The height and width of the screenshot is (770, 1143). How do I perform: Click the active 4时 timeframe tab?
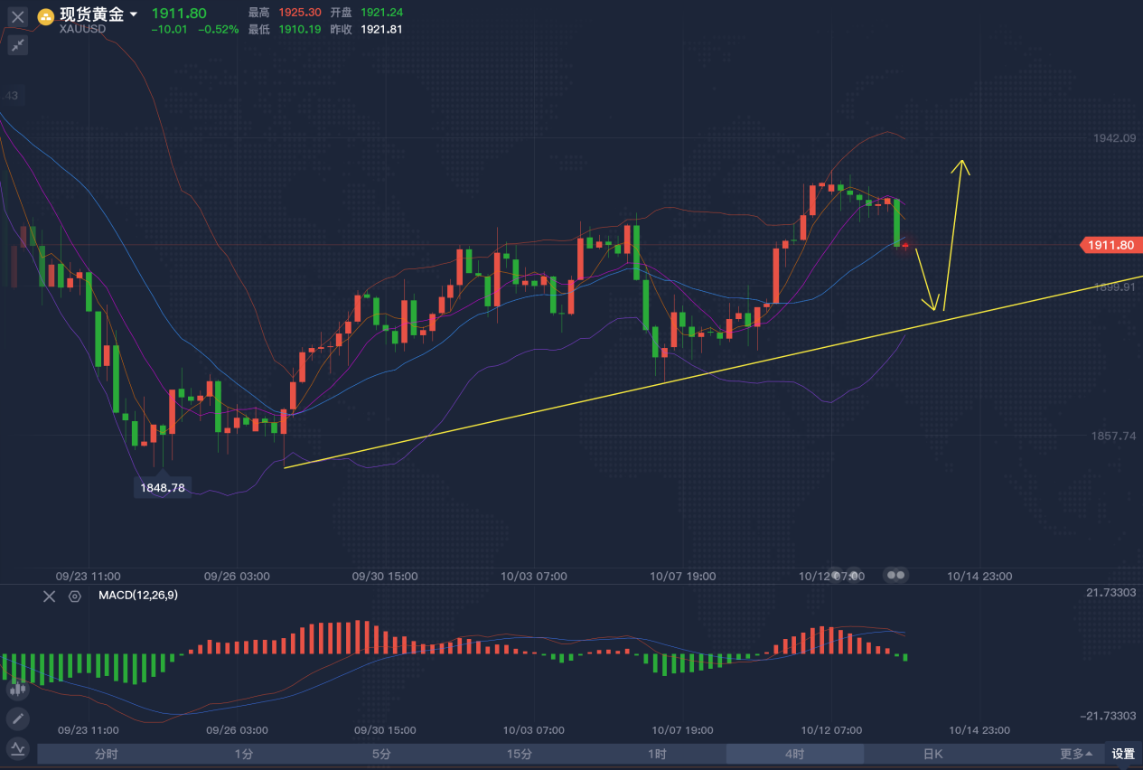pos(794,754)
